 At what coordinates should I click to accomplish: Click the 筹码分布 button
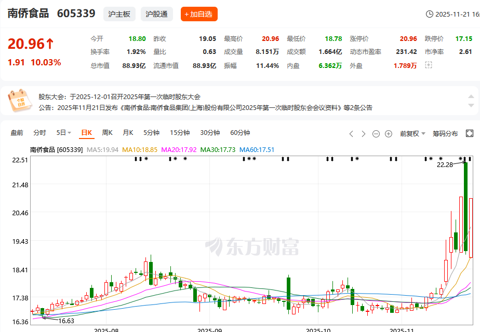pyautogui.click(x=445, y=134)
